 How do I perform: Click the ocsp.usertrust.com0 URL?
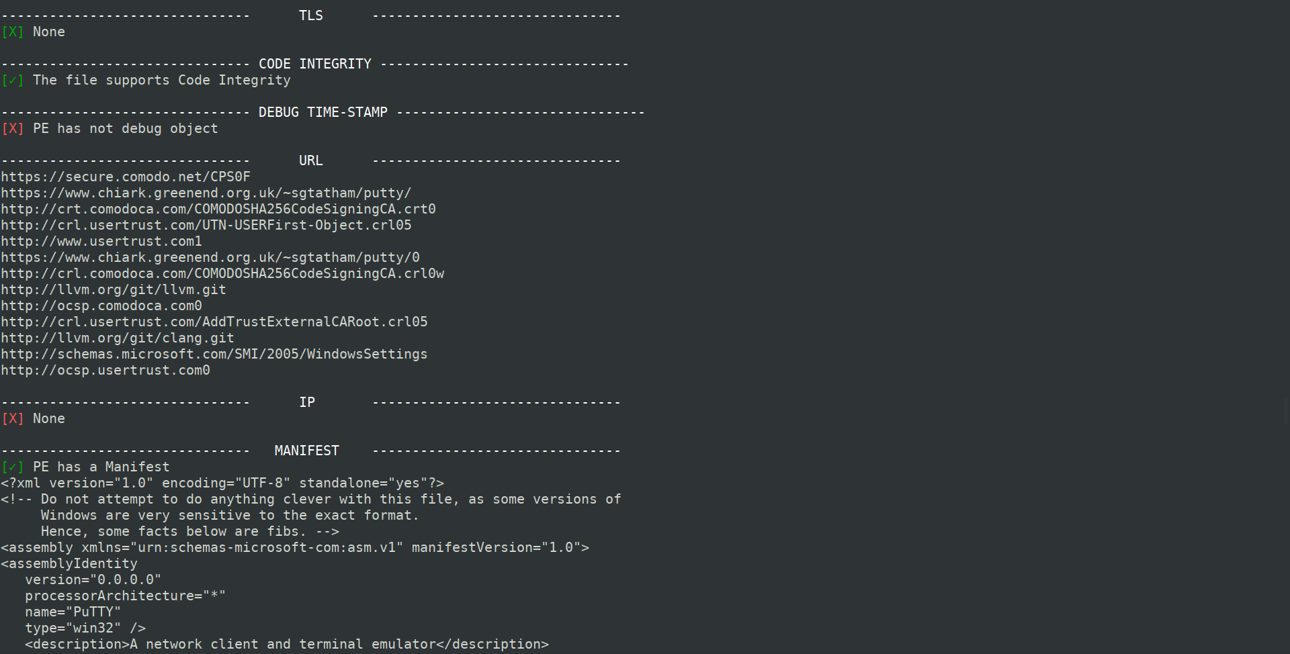pyautogui.click(x=105, y=370)
